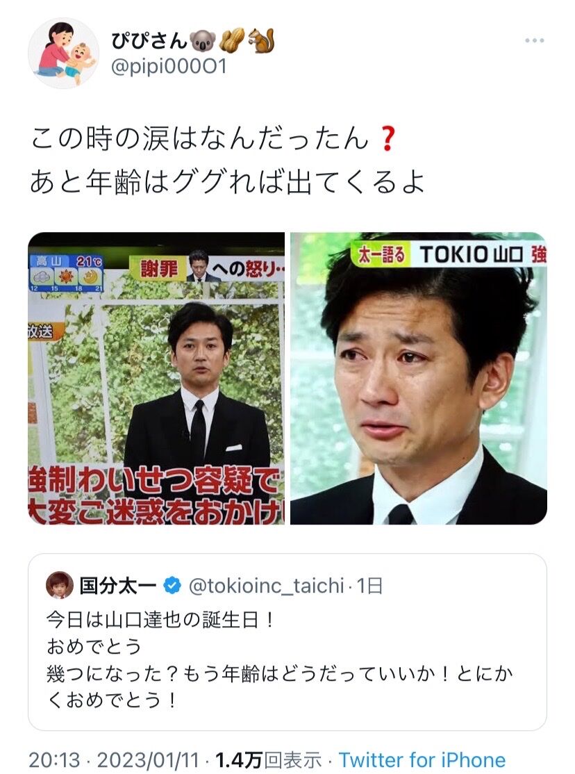Click the 国分太一 name in quoted tweet

pyautogui.click(x=118, y=586)
